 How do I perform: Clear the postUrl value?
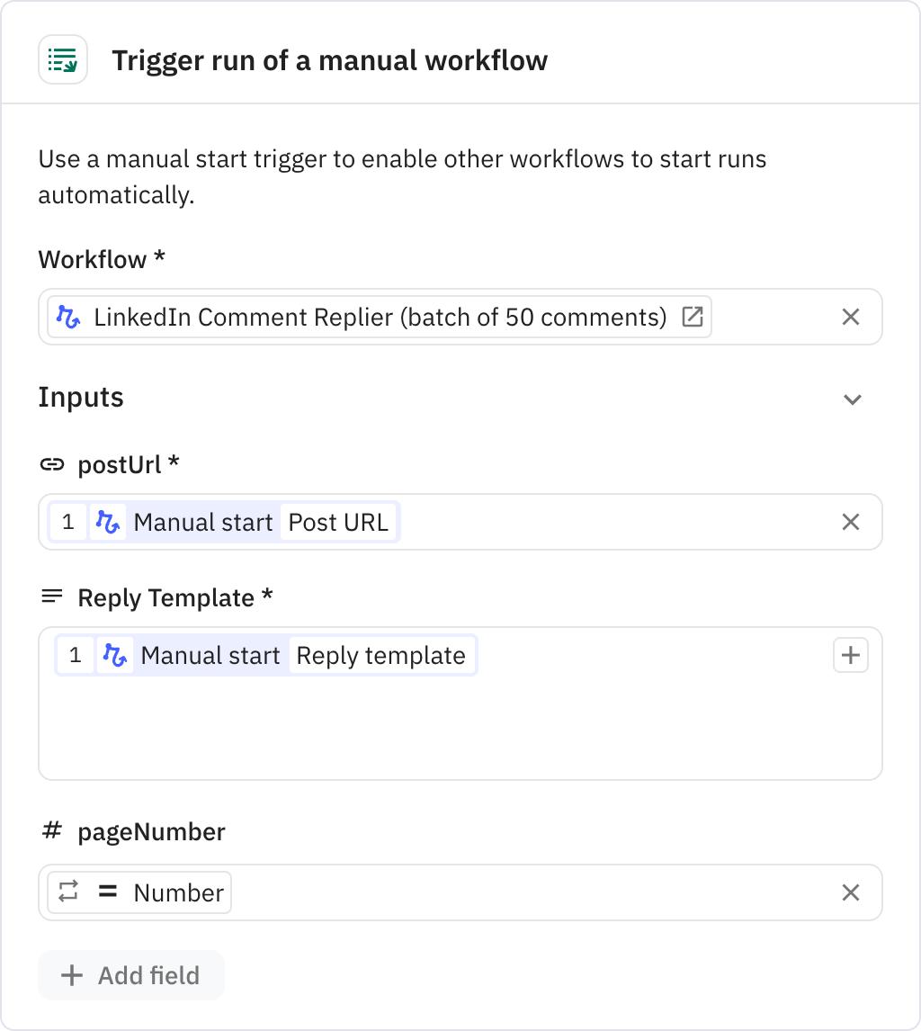[850, 522]
